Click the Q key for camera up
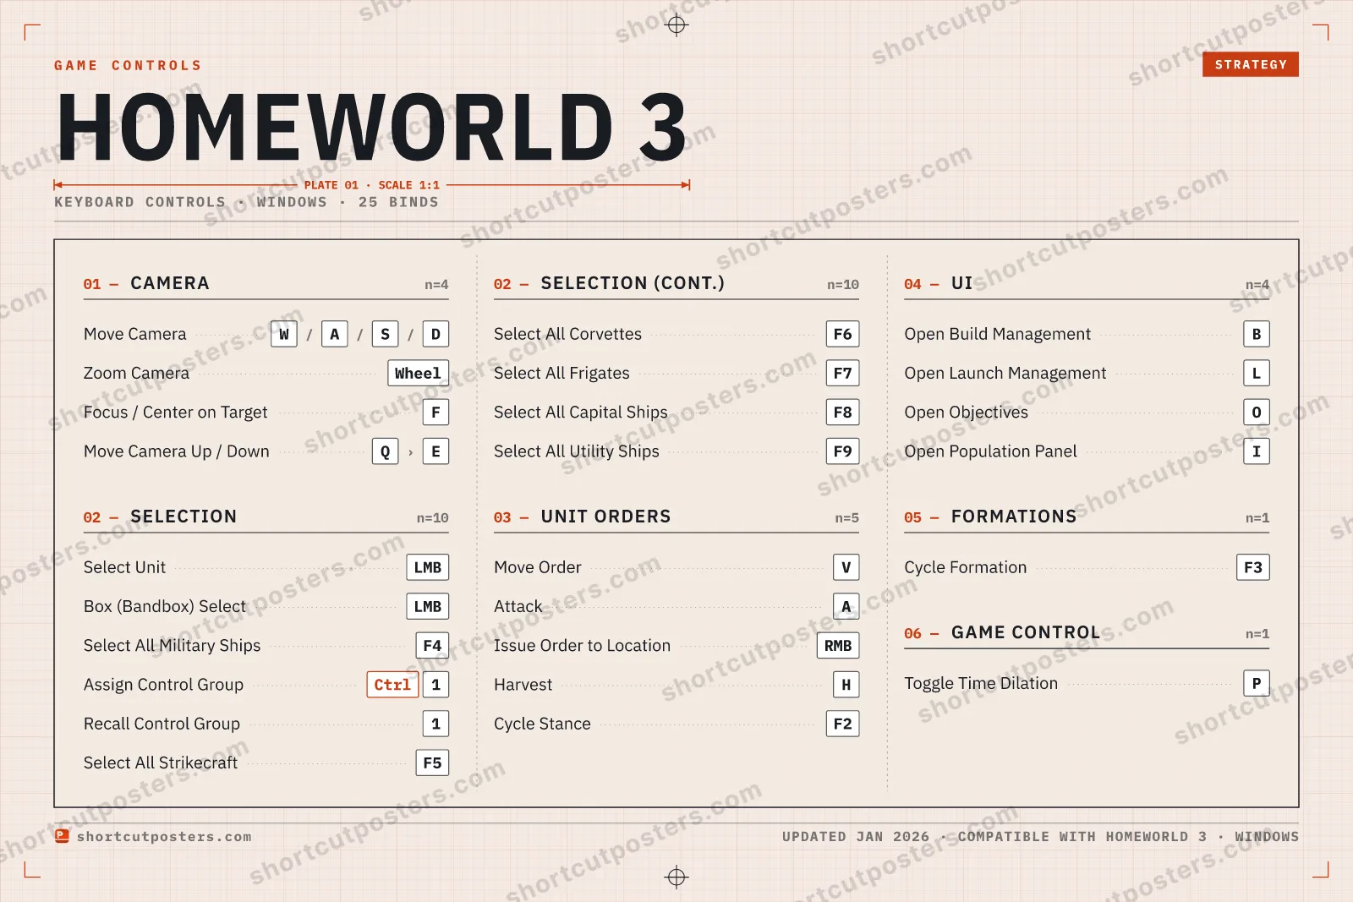Viewport: 1353px width, 902px height. coord(386,451)
